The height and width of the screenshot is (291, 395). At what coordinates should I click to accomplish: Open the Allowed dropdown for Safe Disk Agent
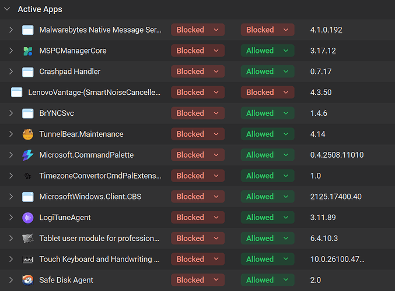[x=267, y=280]
